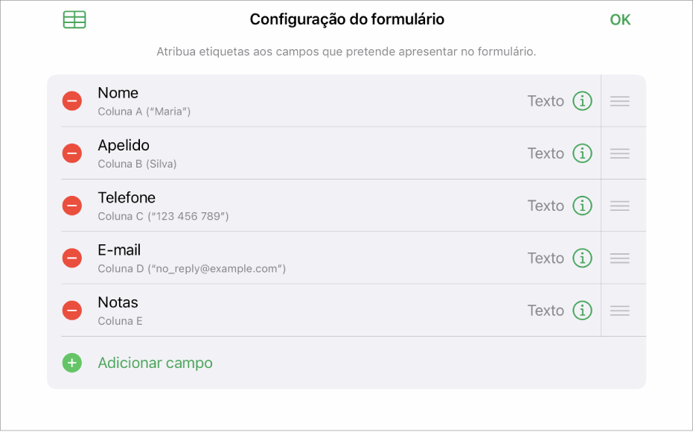Delete the Notas field

tap(71, 310)
